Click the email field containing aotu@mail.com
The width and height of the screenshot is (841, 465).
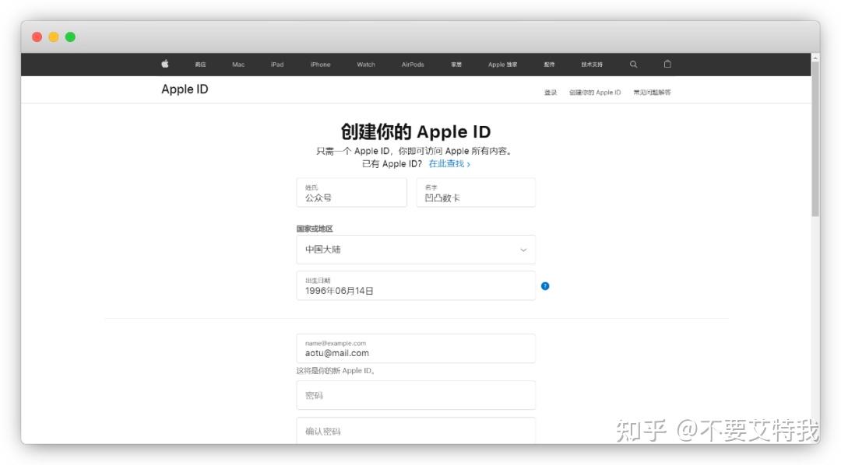pyautogui.click(x=416, y=348)
